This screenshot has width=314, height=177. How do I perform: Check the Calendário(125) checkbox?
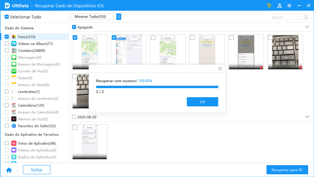tap(7, 105)
